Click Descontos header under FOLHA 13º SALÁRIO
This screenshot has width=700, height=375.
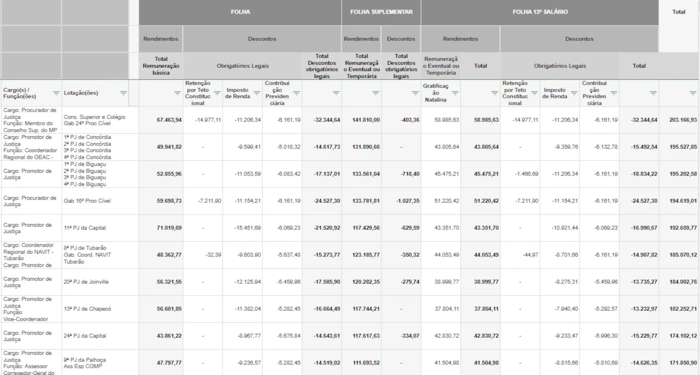pos(579,39)
